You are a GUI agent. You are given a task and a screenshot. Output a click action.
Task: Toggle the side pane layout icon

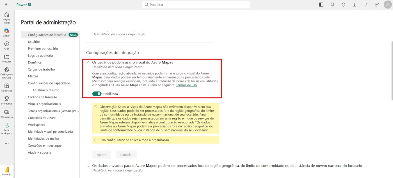pos(321,4)
